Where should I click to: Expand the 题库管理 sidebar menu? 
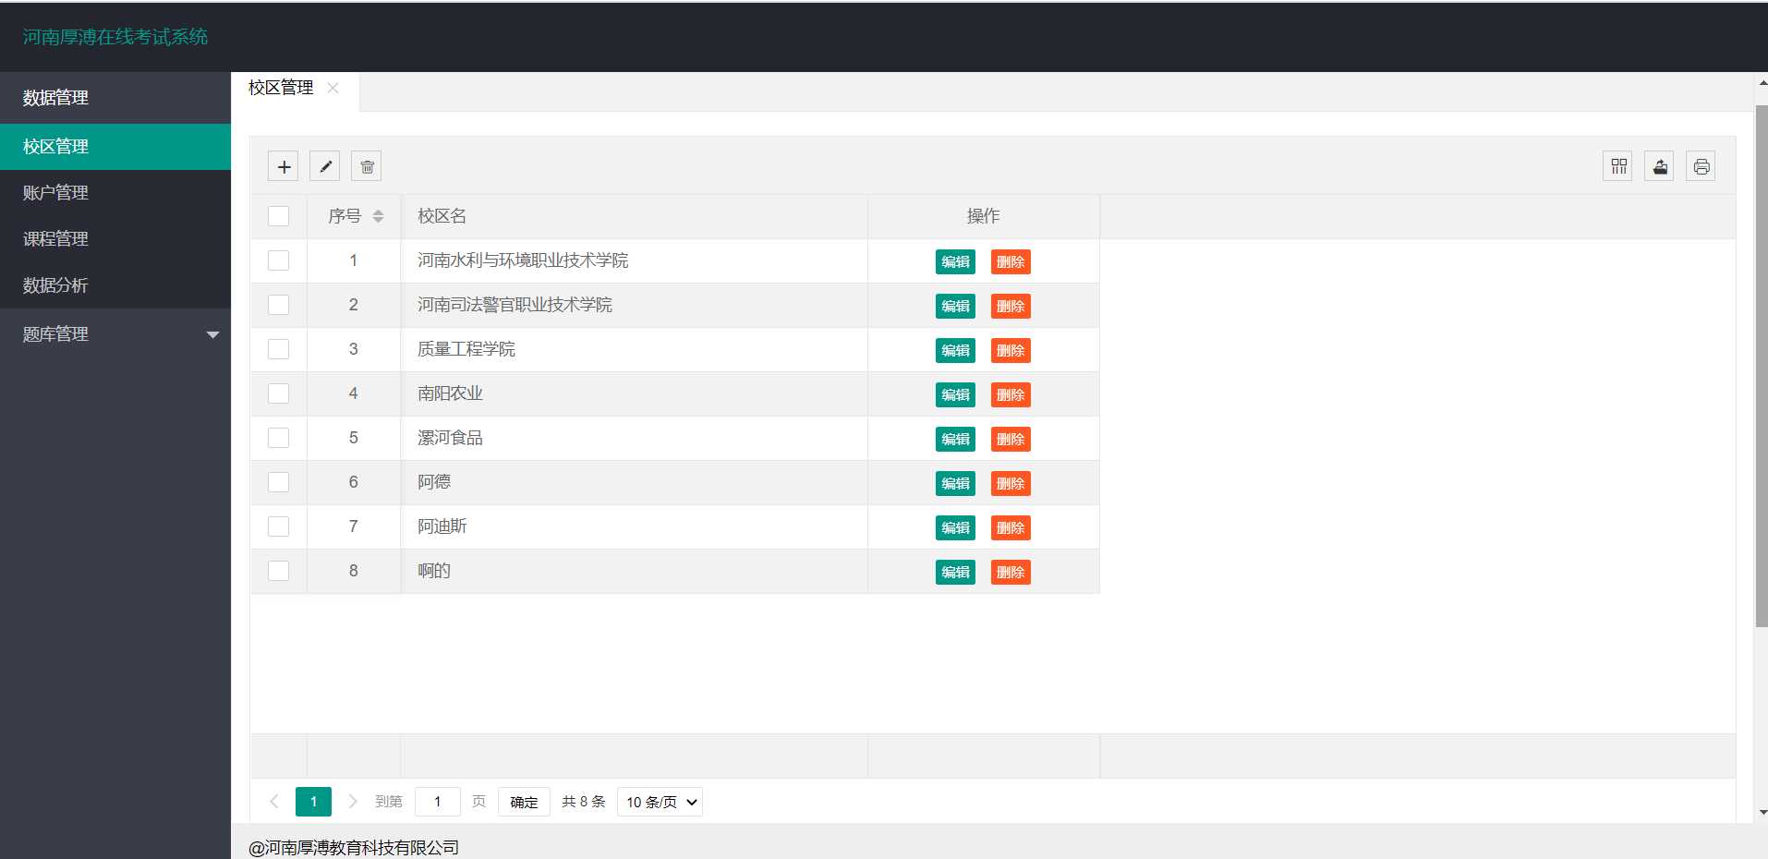coord(115,334)
